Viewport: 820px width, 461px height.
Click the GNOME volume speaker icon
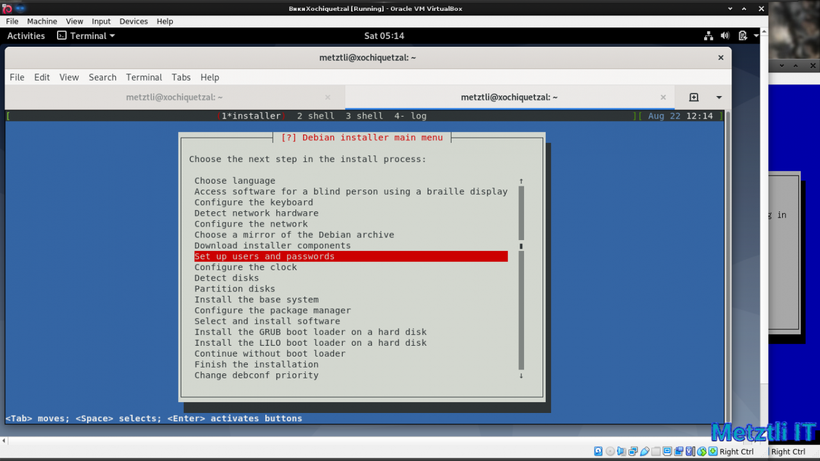pyautogui.click(x=725, y=36)
